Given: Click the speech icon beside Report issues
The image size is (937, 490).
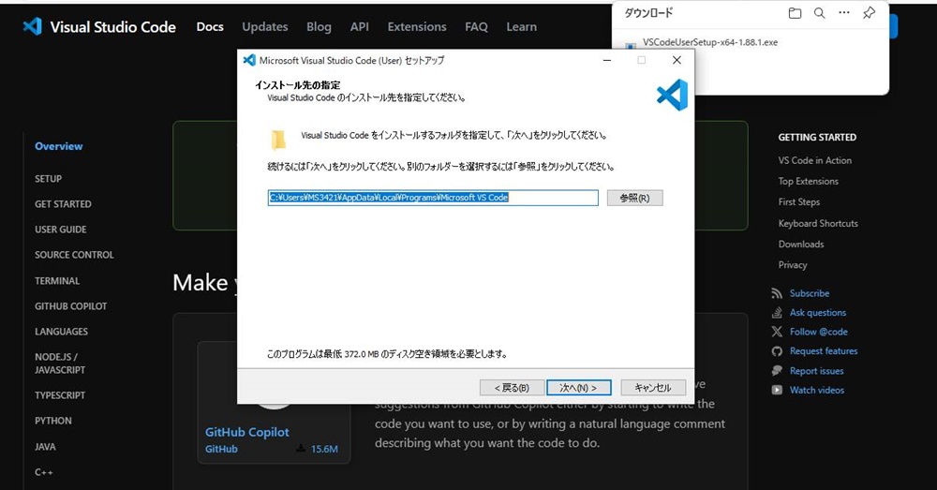Looking at the screenshot, I should (x=777, y=370).
